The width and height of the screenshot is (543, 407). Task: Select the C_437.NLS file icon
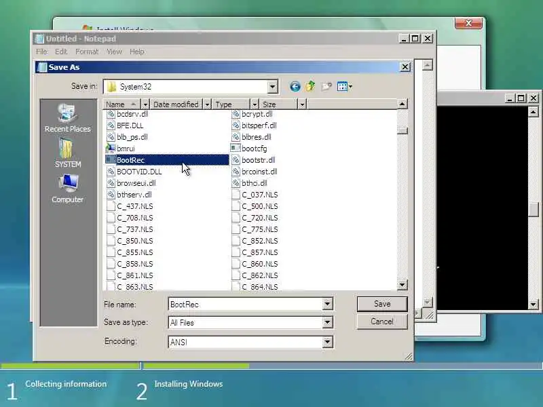pos(111,206)
